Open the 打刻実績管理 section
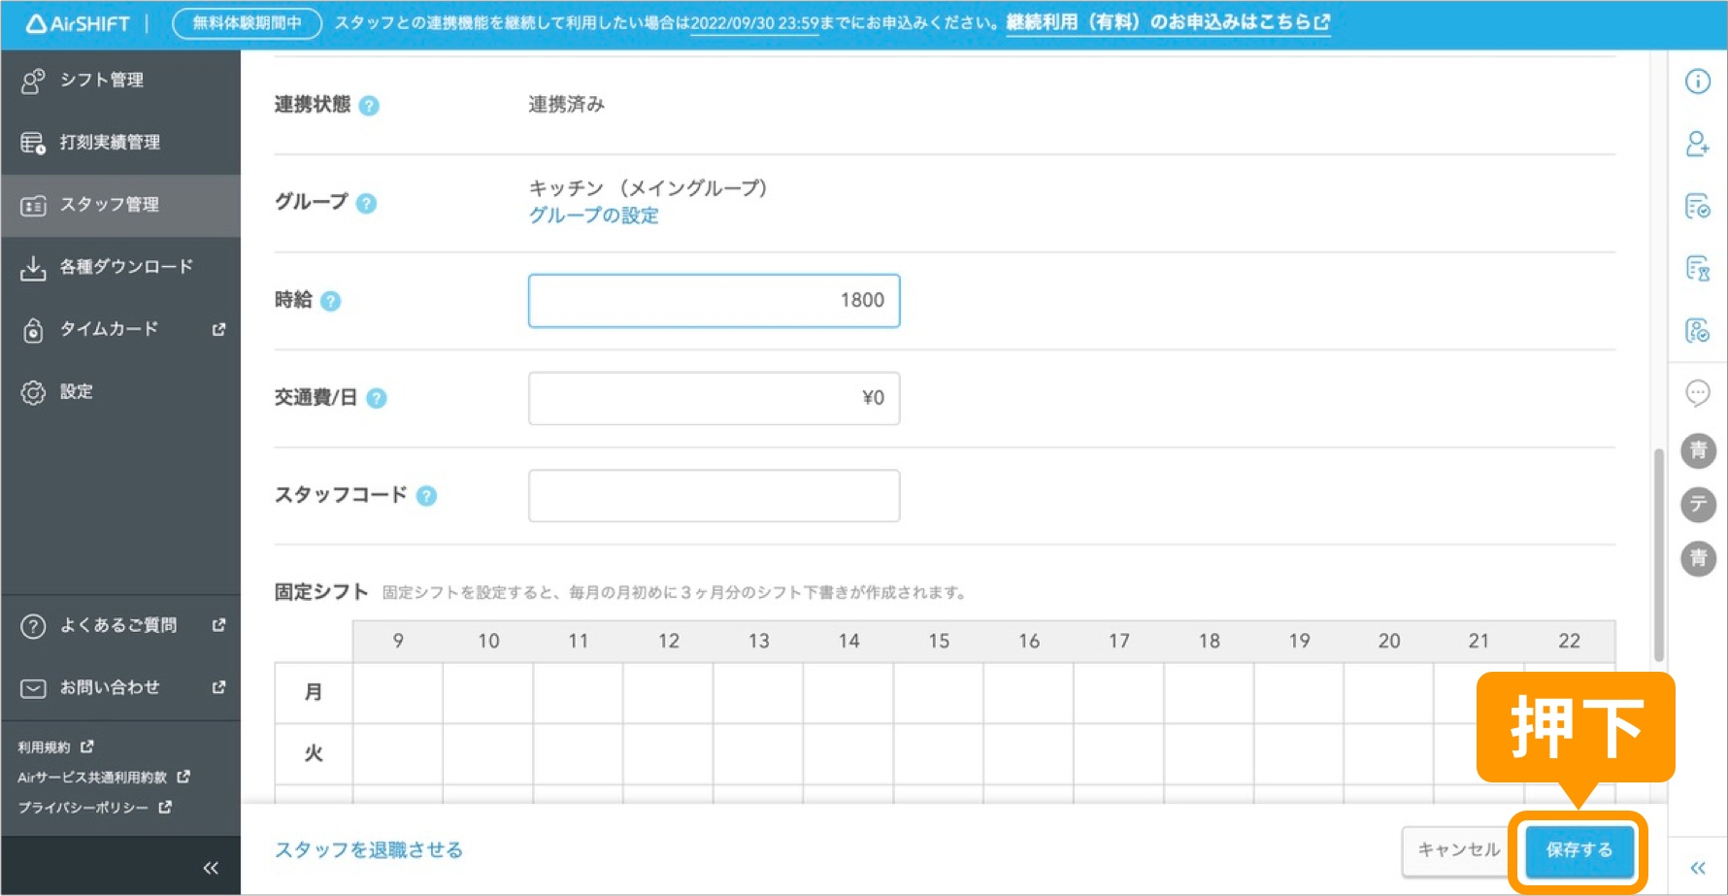The height and width of the screenshot is (896, 1728). (x=112, y=142)
